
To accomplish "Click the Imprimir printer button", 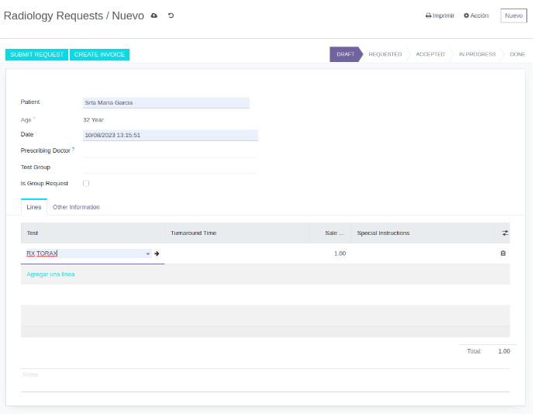I will (440, 16).
